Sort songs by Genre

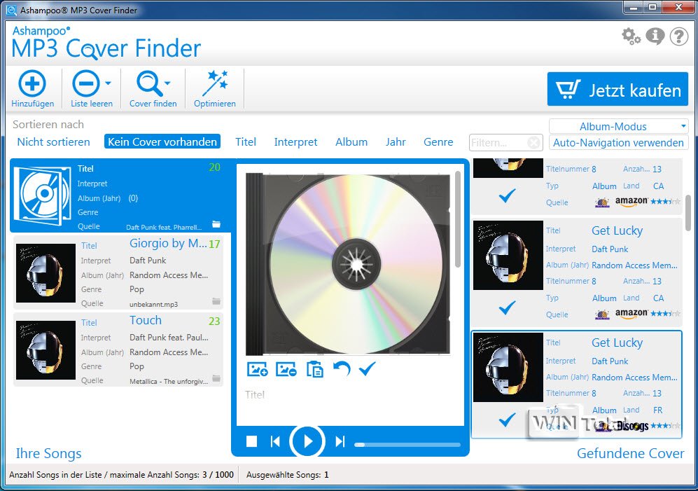[438, 141]
